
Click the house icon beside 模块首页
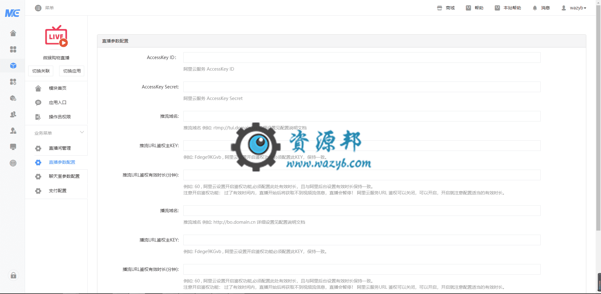coord(38,88)
